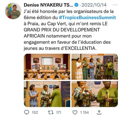The width and height of the screenshot is (123, 118).
Task: Open the profile avatar picture
Action: coord(13,11)
